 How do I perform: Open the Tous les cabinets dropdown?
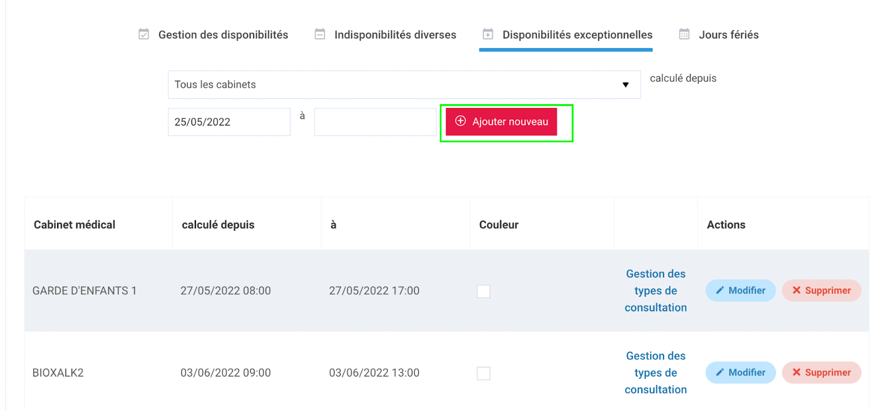pos(404,84)
